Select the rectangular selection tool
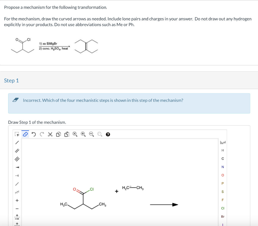258x226 pixels. click(17, 134)
